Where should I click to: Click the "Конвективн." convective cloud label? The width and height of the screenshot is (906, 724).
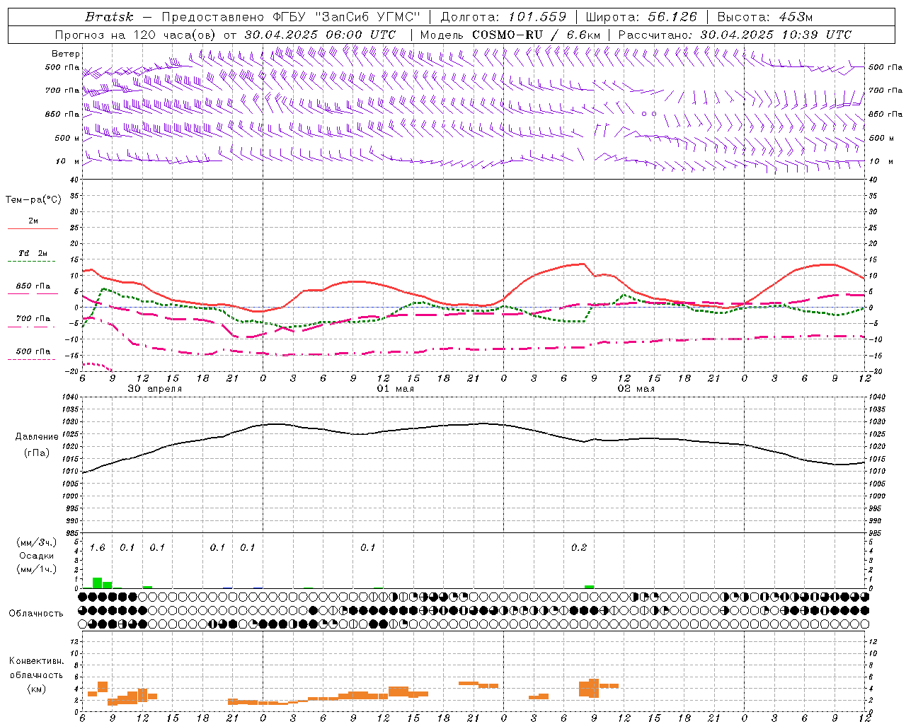click(36, 661)
